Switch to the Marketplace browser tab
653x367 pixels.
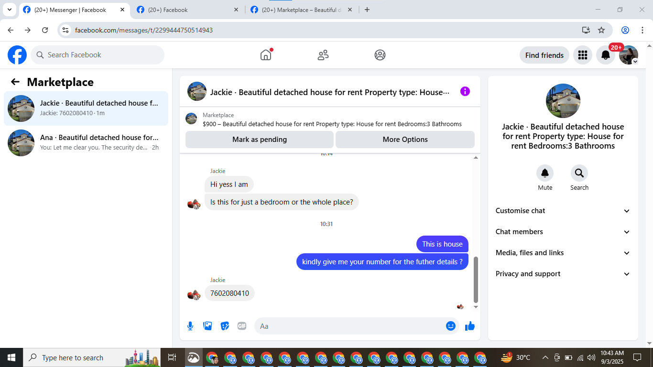(x=301, y=10)
